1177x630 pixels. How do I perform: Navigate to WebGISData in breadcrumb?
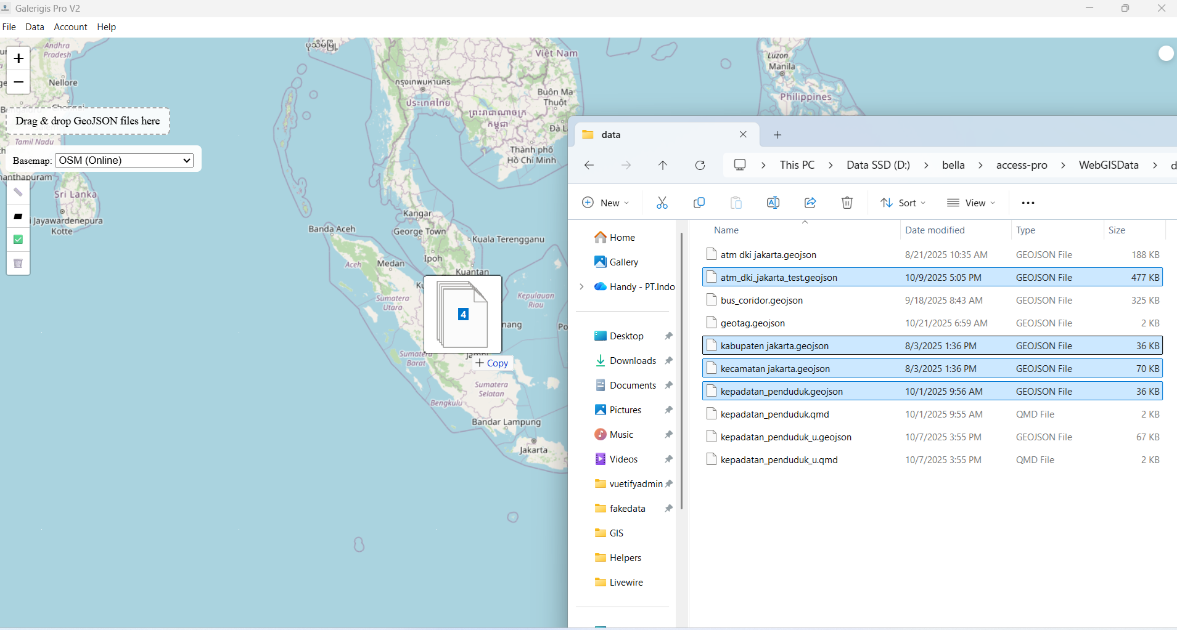(x=1108, y=165)
